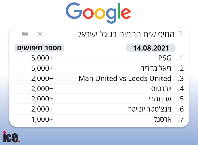Click the 2,000+ count beside יובנטוס
The image size is (198, 145).
[x=42, y=89]
